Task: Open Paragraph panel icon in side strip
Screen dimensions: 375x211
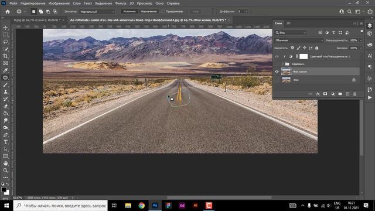Action: (x=370, y=67)
